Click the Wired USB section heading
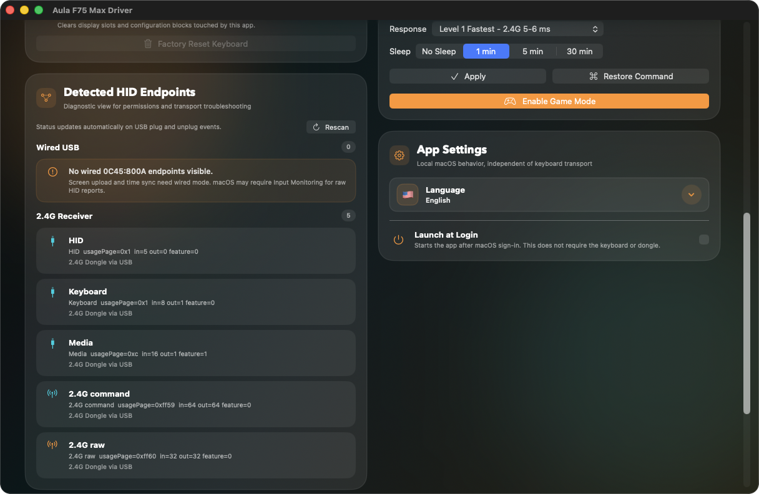The height and width of the screenshot is (494, 759). [57, 147]
